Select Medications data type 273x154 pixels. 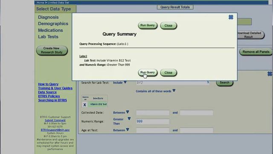[x=50, y=30]
